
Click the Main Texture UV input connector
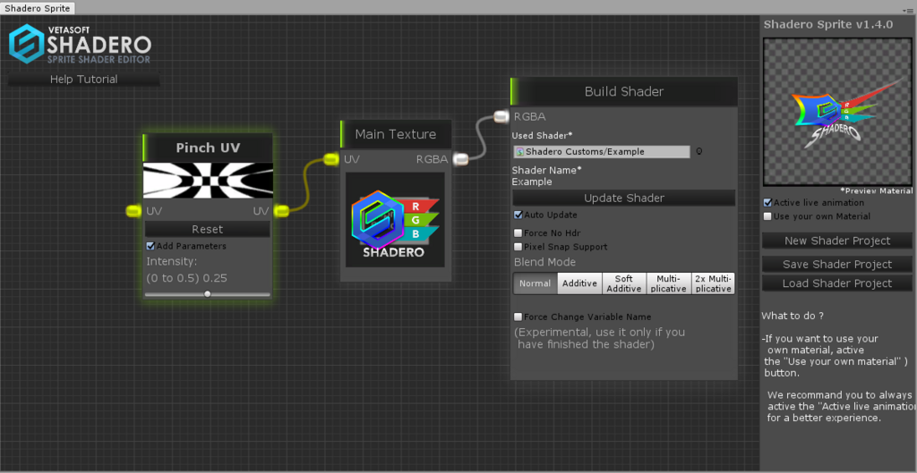[x=331, y=159]
